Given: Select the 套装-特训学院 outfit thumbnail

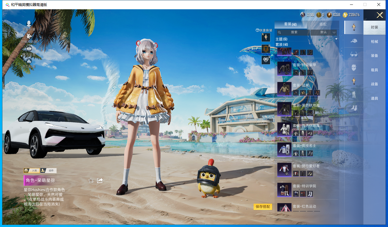Looking at the screenshot, I should (284, 190).
